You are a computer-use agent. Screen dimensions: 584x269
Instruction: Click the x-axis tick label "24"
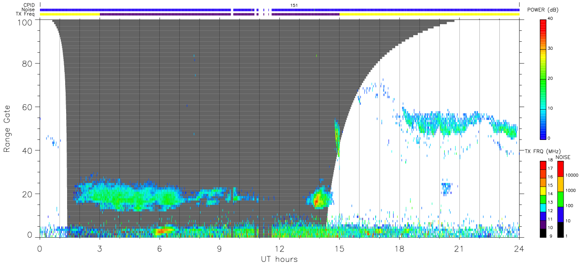click(519, 249)
